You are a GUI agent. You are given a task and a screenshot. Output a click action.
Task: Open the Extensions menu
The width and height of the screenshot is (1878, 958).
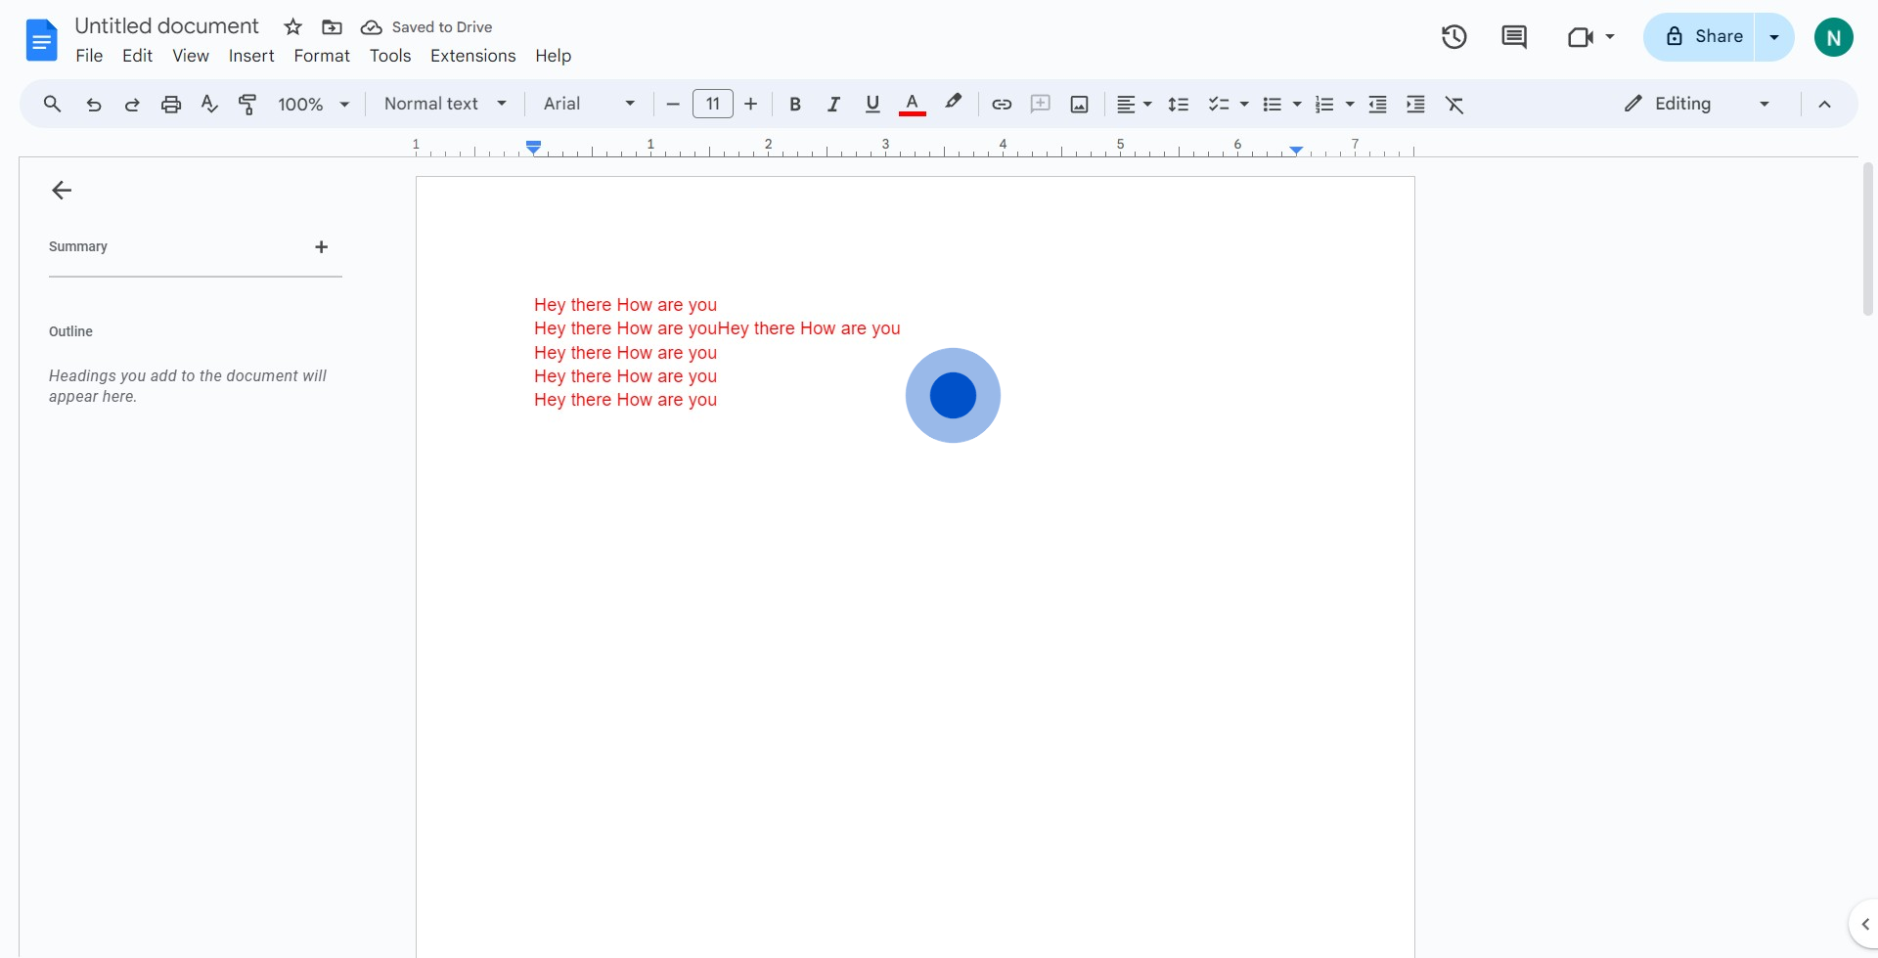click(472, 56)
